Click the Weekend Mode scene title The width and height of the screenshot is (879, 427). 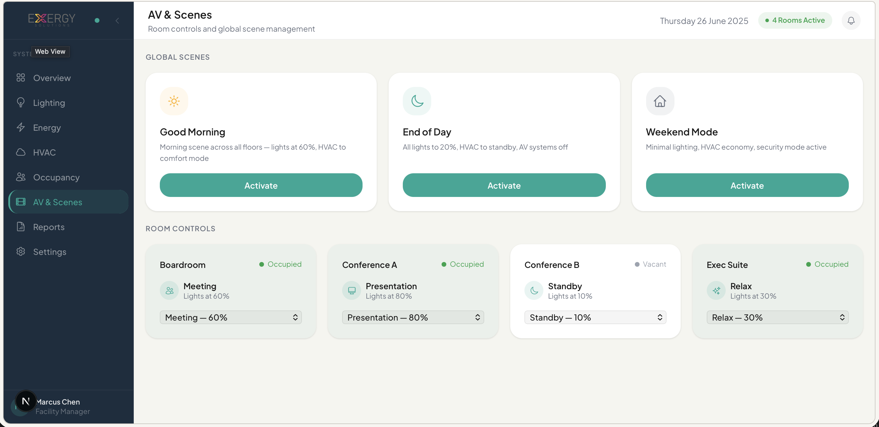click(x=682, y=132)
